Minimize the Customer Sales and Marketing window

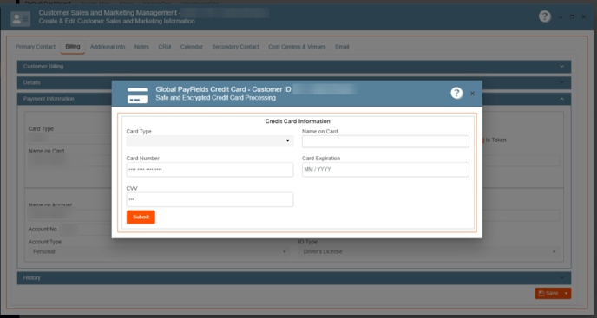tap(560, 17)
